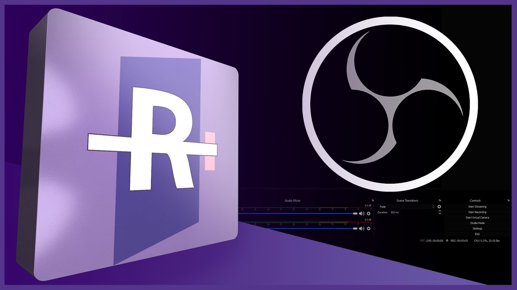Click the CPU: 0.3%, 30.00 fps text
Image resolution: width=517 pixels, height=290 pixels.
[487, 240]
